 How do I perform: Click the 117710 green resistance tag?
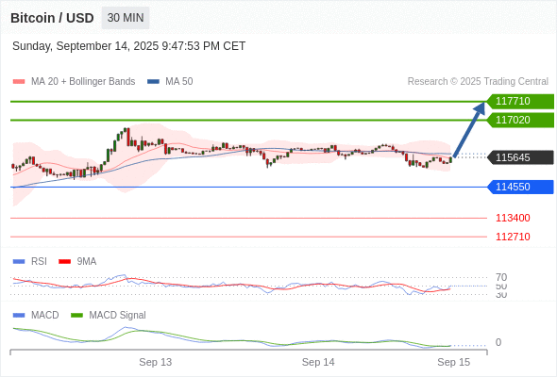click(520, 101)
